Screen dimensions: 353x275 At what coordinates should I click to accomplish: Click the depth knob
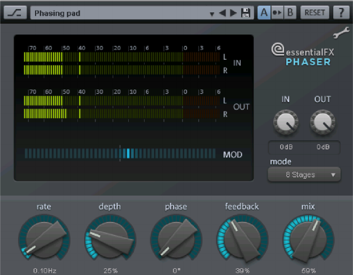pyautogui.click(x=110, y=239)
